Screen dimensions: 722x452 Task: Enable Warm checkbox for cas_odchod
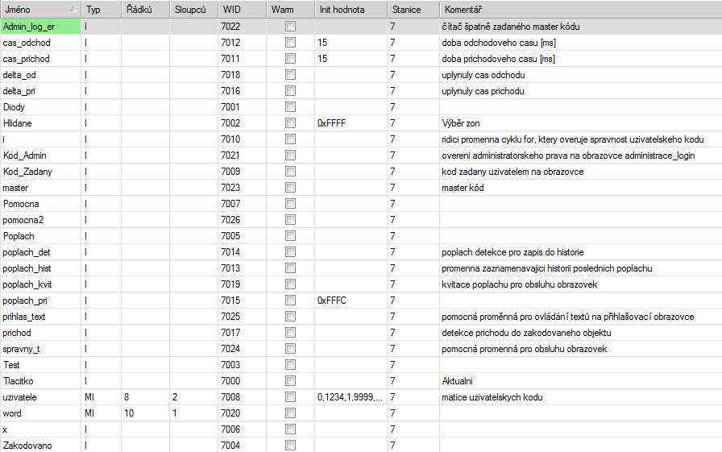pyautogui.click(x=290, y=43)
